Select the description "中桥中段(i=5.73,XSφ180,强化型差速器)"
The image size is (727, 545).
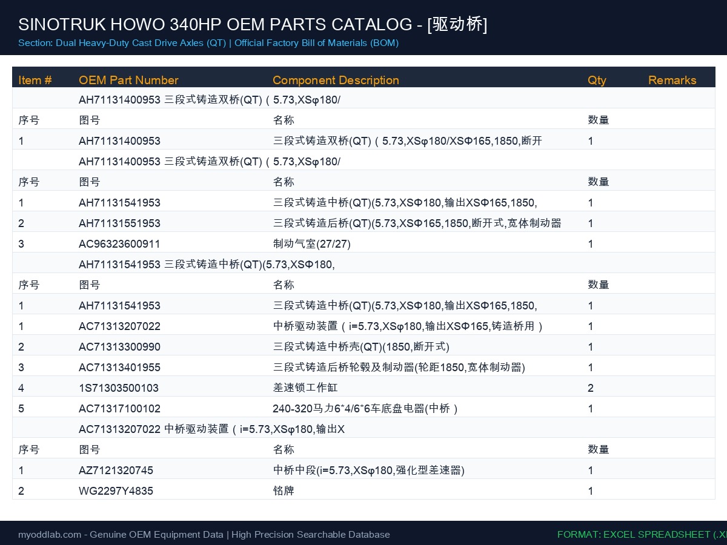pyautogui.click(x=369, y=471)
